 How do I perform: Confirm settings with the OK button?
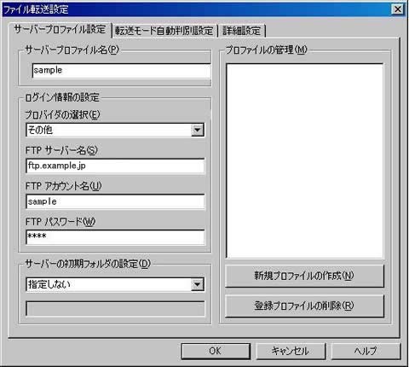pyautogui.click(x=216, y=352)
